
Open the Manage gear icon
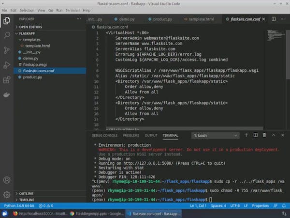point(7,195)
